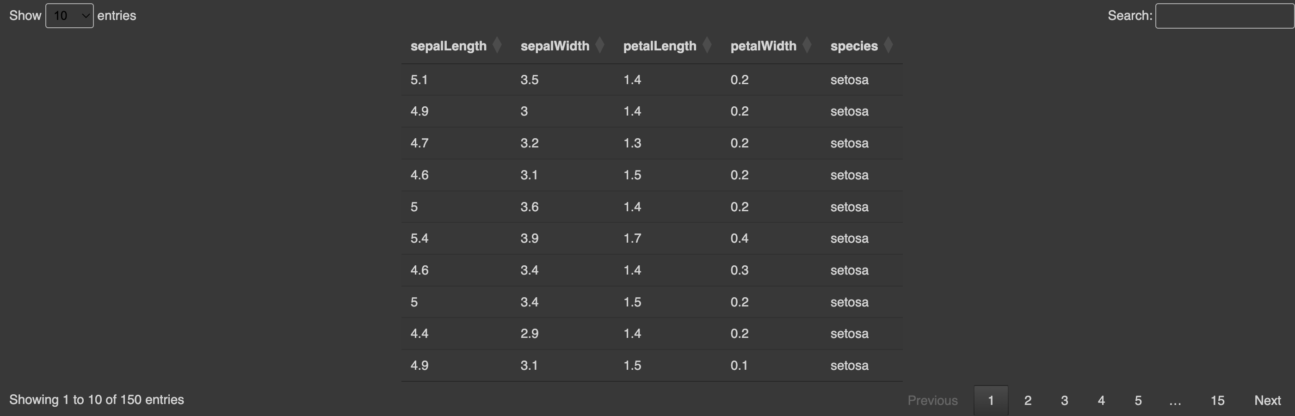Click inside the Search input field
1295x416 pixels.
click(1224, 16)
